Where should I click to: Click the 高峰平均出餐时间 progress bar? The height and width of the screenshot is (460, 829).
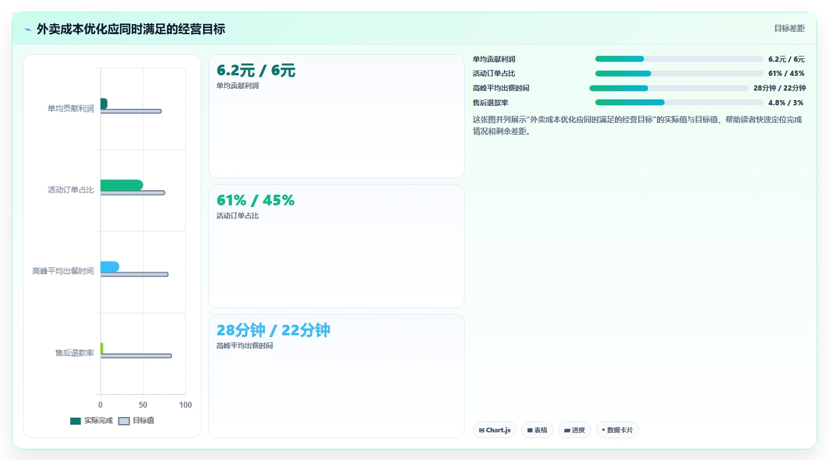[x=669, y=88]
